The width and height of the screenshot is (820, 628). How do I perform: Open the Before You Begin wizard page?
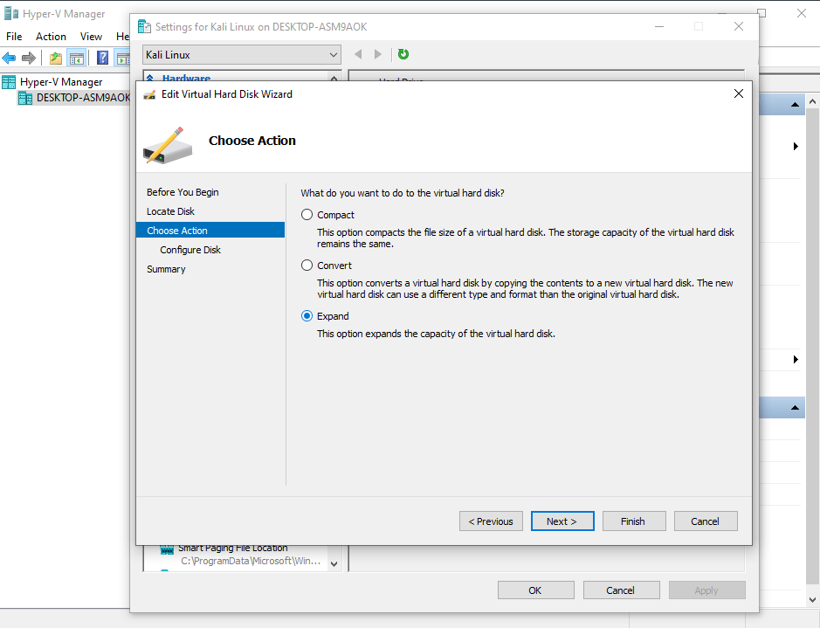coord(183,192)
